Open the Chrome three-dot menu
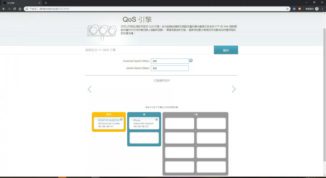Image resolution: width=326 pixels, height=178 pixels. 322,9
